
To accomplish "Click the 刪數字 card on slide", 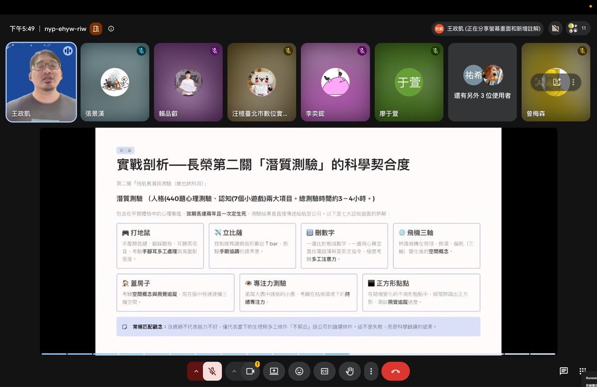I will 344,246.
